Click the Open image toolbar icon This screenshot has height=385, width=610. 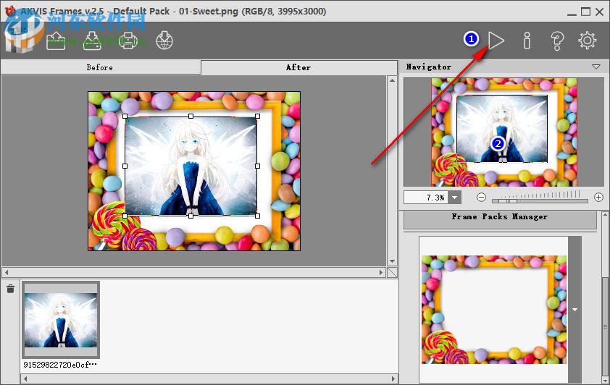coord(56,41)
